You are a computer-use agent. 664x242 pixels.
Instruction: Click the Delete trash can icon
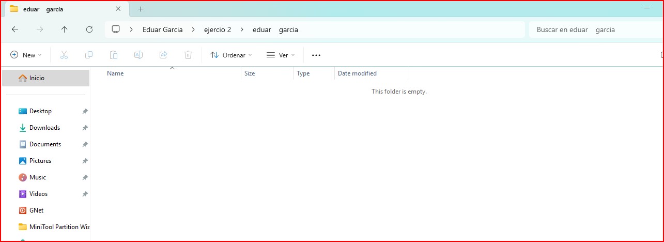pos(188,55)
